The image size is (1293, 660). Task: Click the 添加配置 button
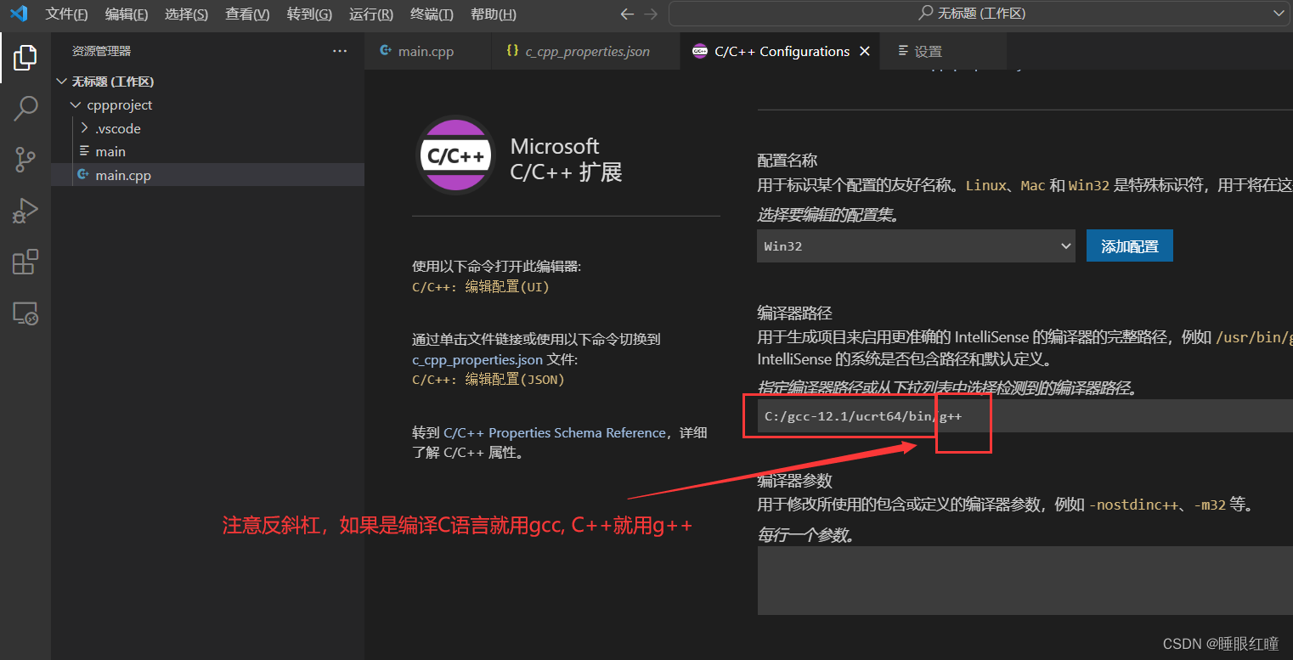point(1129,245)
